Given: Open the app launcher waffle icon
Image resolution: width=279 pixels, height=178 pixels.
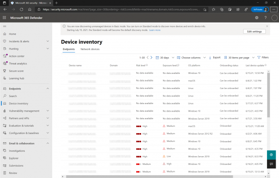Looking at the screenshot, I should click(4, 17).
